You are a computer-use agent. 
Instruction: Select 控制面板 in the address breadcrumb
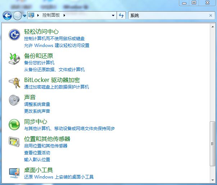51,15
